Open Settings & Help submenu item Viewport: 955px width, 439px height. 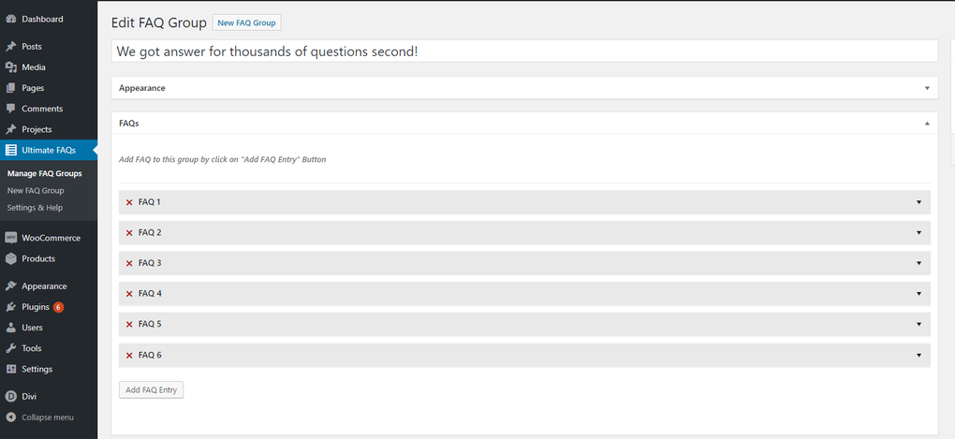click(x=35, y=208)
